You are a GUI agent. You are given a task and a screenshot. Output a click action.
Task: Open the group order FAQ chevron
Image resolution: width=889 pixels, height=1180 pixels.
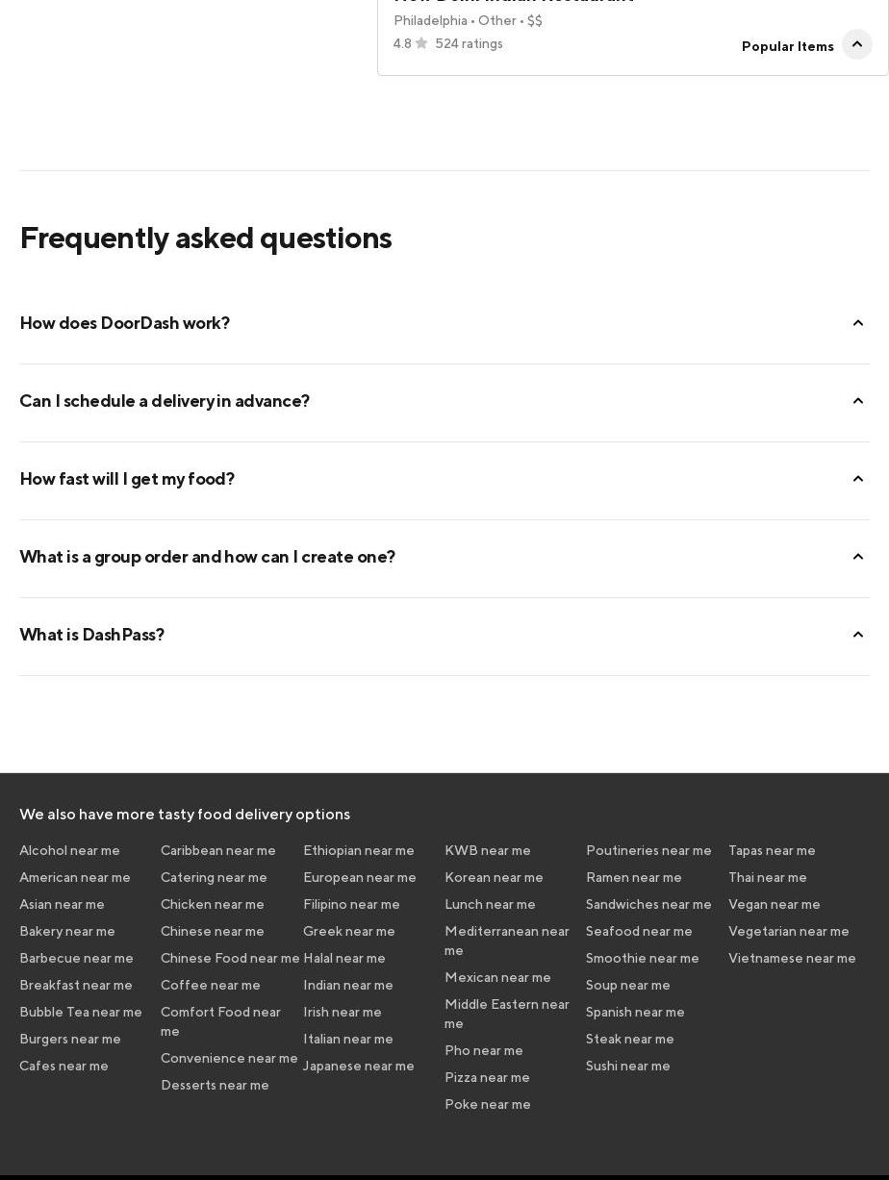858,557
